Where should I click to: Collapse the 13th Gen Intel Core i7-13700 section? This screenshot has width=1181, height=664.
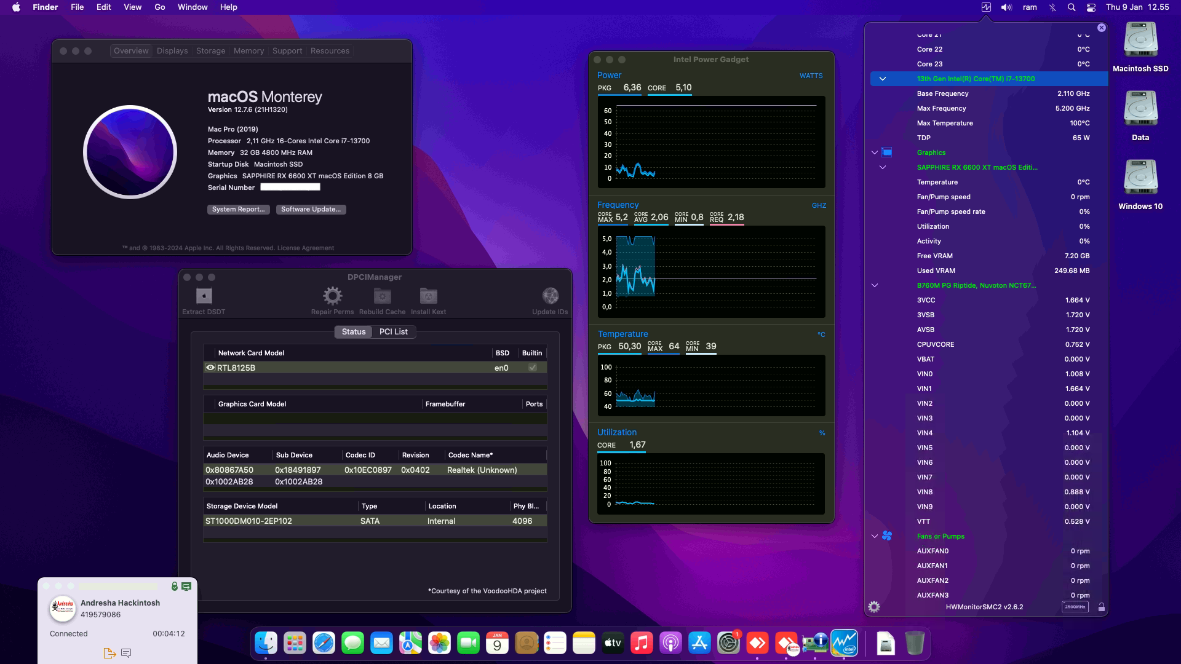[x=884, y=79]
